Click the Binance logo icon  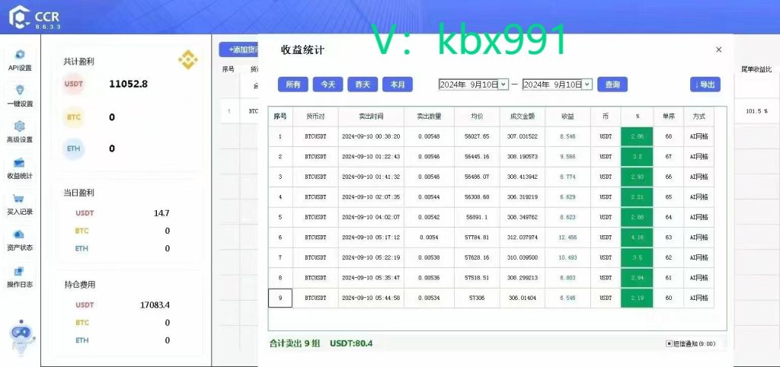coord(188,59)
